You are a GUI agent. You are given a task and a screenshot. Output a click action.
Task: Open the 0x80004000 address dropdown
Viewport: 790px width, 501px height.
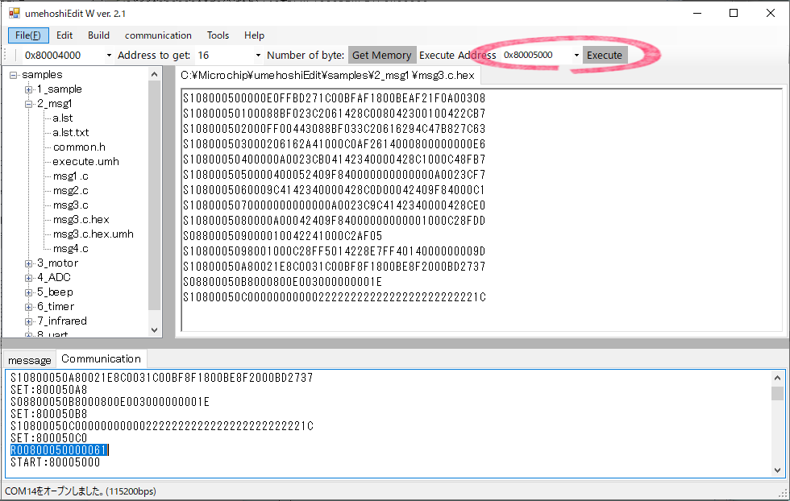[109, 56]
